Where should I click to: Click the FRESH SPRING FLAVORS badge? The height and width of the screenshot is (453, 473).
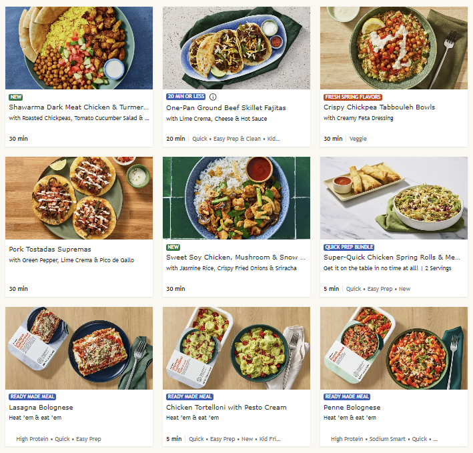pyautogui.click(x=353, y=97)
